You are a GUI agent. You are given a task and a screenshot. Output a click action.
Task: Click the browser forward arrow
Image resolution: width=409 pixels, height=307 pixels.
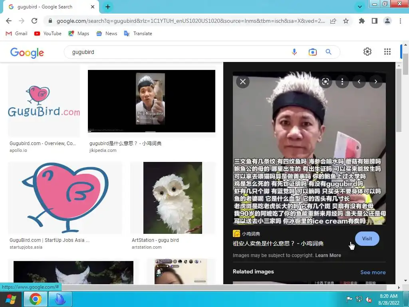click(x=22, y=21)
